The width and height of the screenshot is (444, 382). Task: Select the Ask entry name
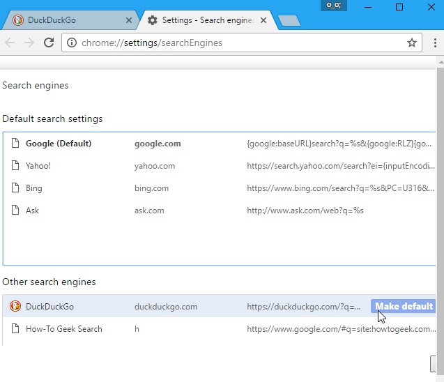[x=32, y=211]
